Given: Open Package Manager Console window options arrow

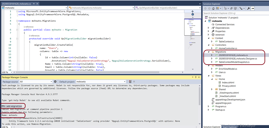Looking at the screenshot, I should pos(193,78).
